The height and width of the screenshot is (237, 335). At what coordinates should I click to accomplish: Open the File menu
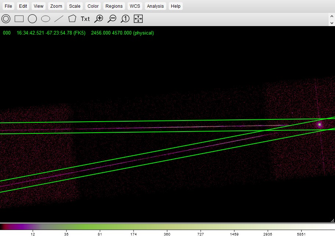pyautogui.click(x=8, y=6)
